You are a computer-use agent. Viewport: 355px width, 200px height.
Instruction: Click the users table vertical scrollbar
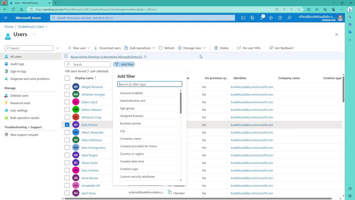pyautogui.click(x=343, y=89)
